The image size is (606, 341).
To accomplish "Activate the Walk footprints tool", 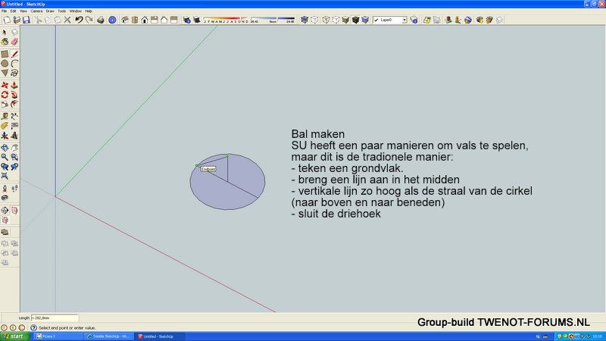I will click(14, 189).
